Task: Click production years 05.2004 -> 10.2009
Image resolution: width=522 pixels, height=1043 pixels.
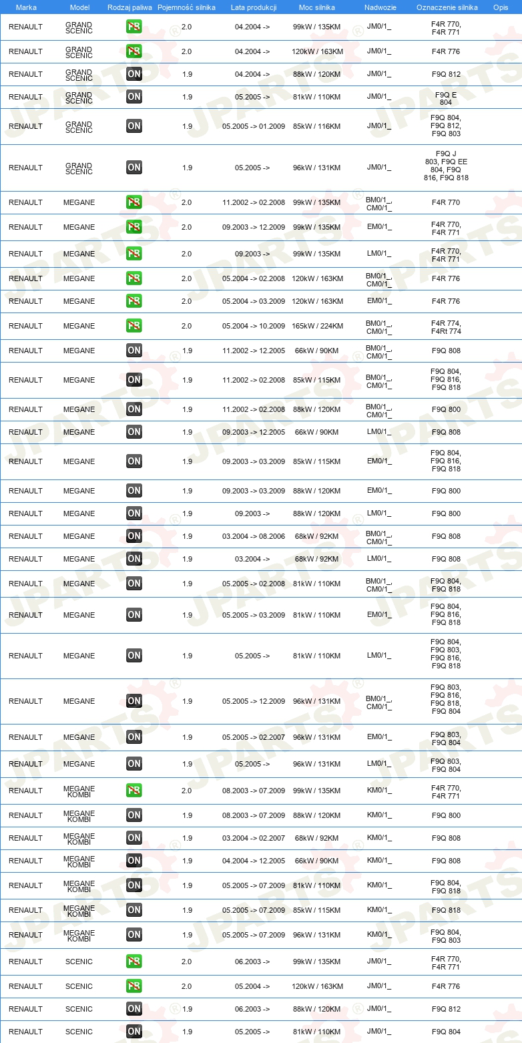Action: [254, 326]
